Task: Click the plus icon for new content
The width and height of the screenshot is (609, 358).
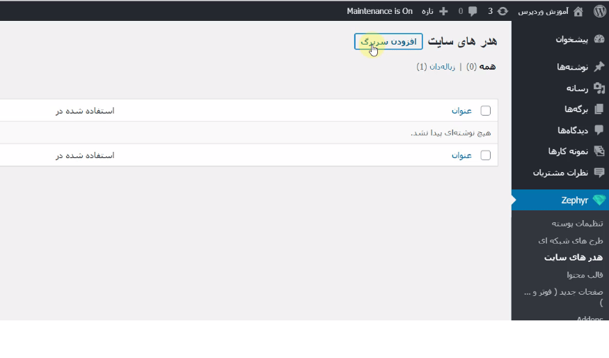Action: tap(443, 11)
